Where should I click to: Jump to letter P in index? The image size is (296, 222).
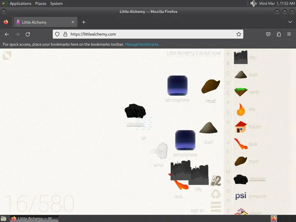[228, 201]
